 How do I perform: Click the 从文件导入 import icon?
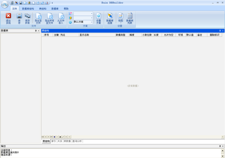coord(61,16)
